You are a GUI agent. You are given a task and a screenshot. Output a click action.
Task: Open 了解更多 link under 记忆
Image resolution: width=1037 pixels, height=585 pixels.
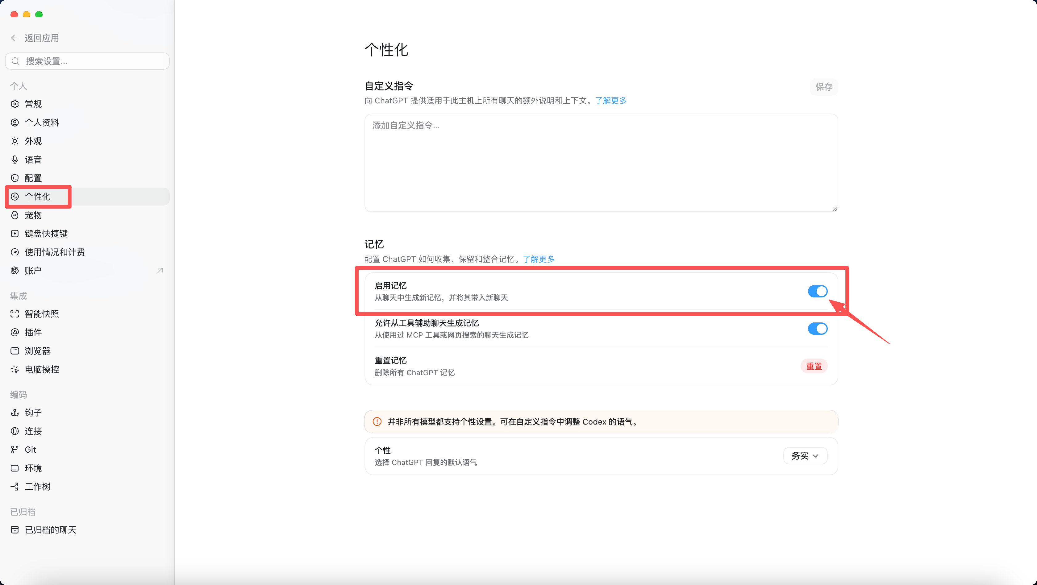[x=539, y=259]
